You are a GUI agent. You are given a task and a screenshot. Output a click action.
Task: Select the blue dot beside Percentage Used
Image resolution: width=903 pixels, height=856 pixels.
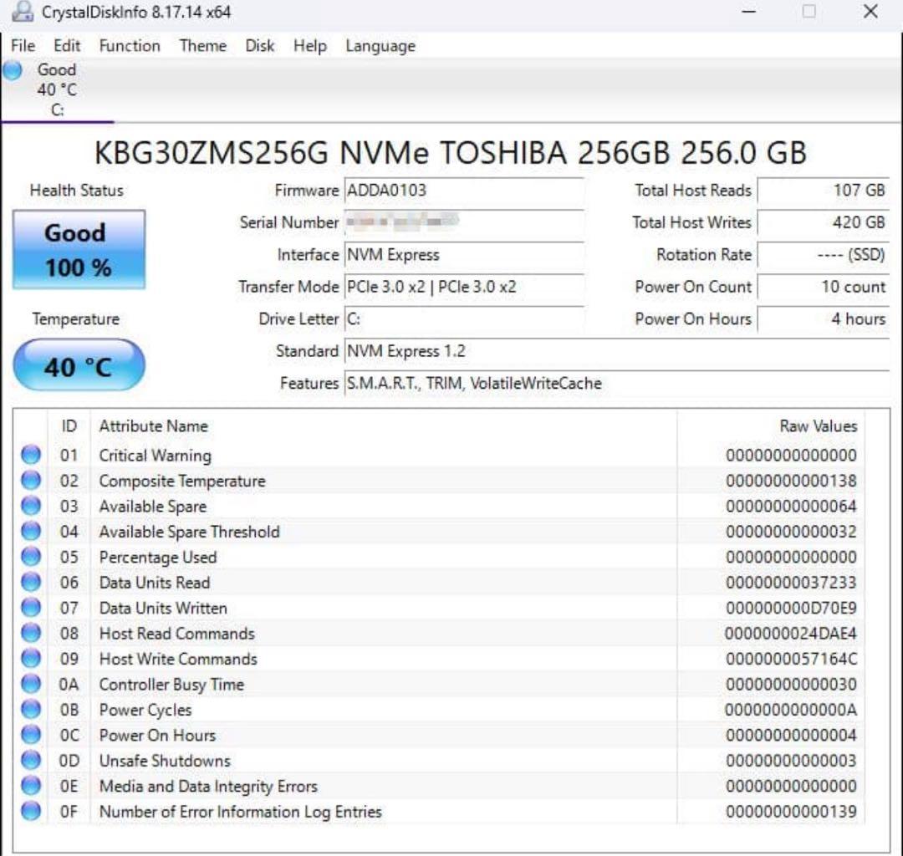30,557
